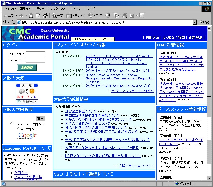Screen dimensions: 213x187
Task: Open the Favorites (お気に入り) menu
Action: (x=56, y=9)
